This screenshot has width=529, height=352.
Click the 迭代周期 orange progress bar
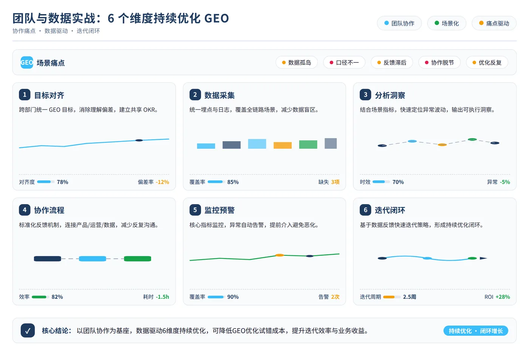(x=391, y=297)
